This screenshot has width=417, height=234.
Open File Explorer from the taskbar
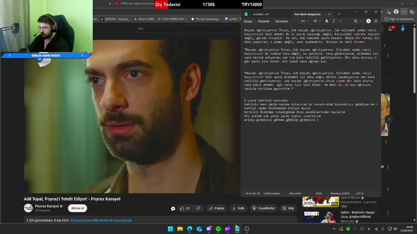[x=180, y=229]
